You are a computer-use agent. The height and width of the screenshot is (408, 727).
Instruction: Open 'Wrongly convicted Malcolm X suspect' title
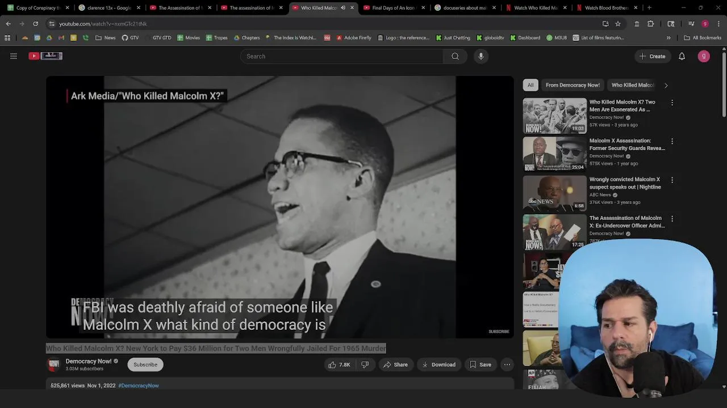pyautogui.click(x=625, y=183)
